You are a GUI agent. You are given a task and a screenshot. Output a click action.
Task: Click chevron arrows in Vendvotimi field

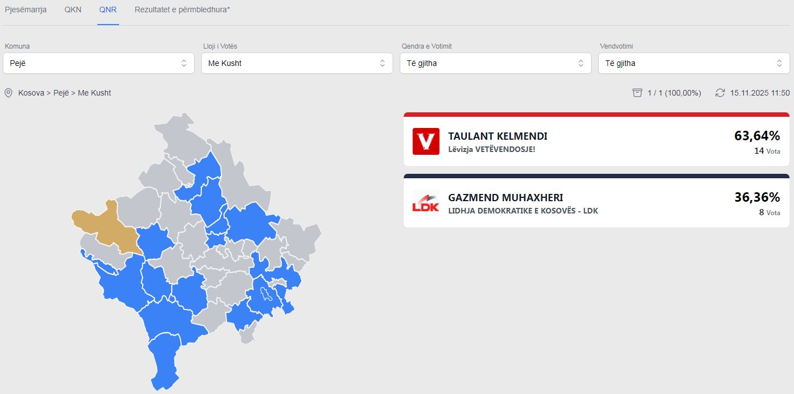click(x=779, y=63)
